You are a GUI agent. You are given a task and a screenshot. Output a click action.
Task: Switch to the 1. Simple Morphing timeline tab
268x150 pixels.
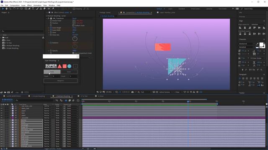tap(38, 96)
